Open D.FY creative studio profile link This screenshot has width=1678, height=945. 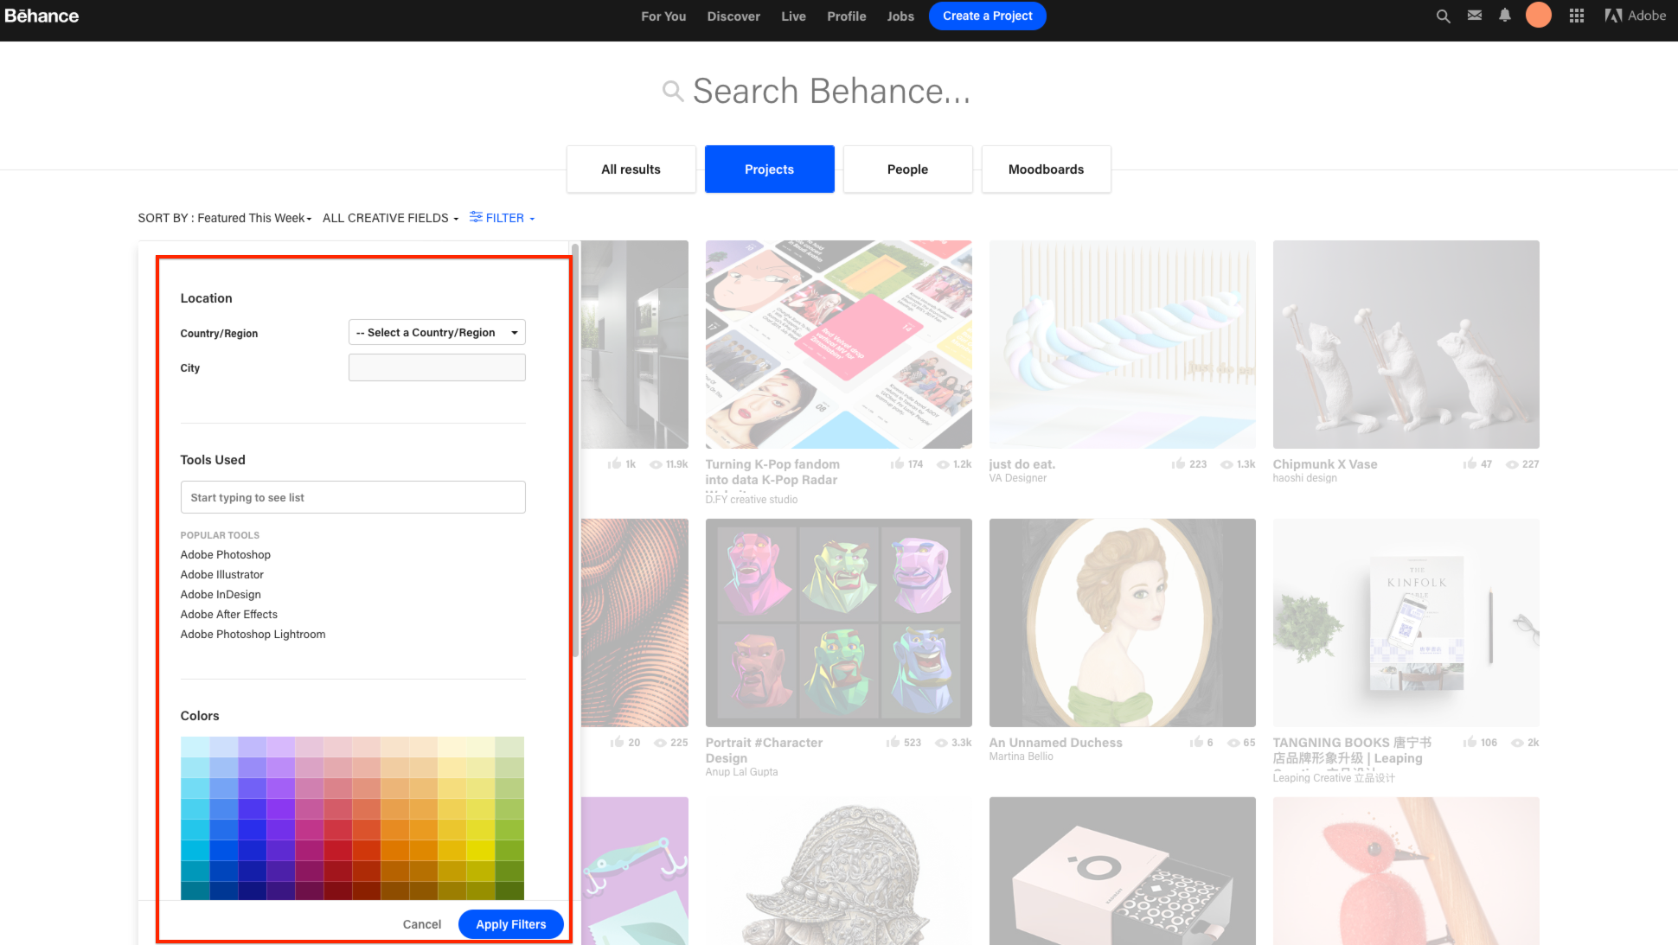[x=751, y=500]
